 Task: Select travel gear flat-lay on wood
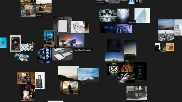[x=26, y=78]
